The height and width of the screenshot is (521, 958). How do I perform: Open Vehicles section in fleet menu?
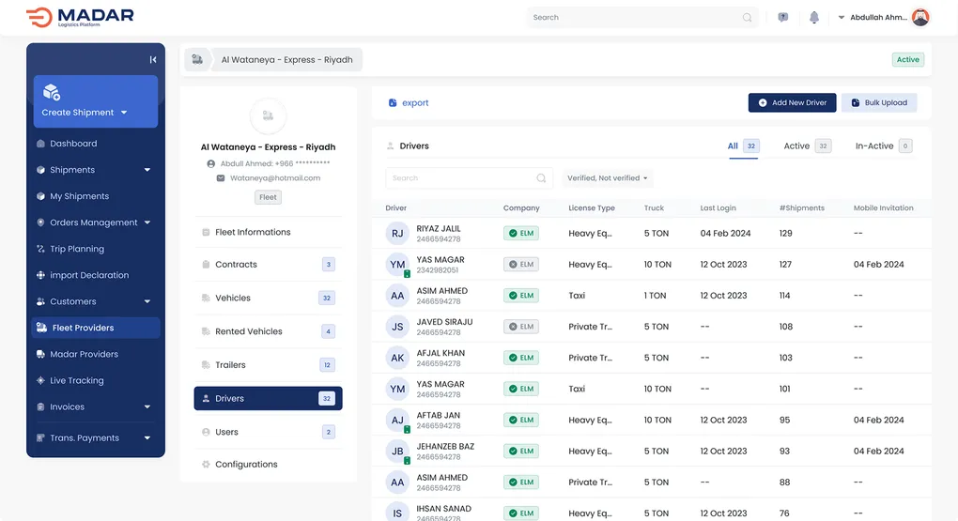click(233, 298)
